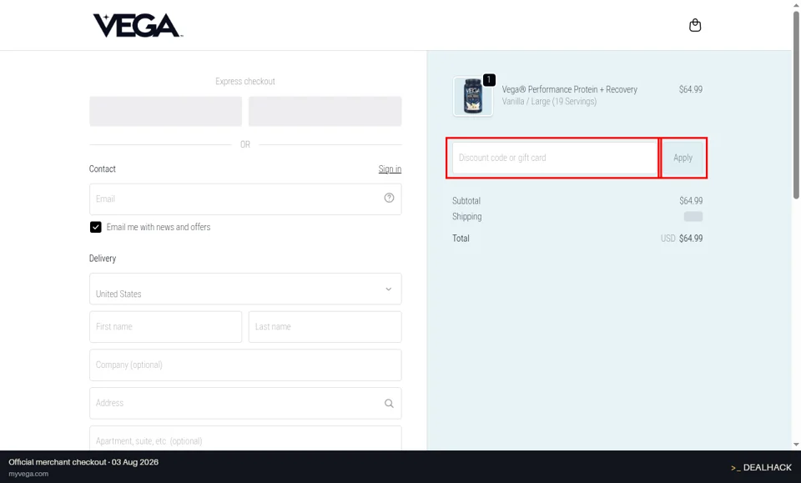Click the USD $64.99 total amount
Screen dimensions: 801x483
pyautogui.click(x=682, y=239)
